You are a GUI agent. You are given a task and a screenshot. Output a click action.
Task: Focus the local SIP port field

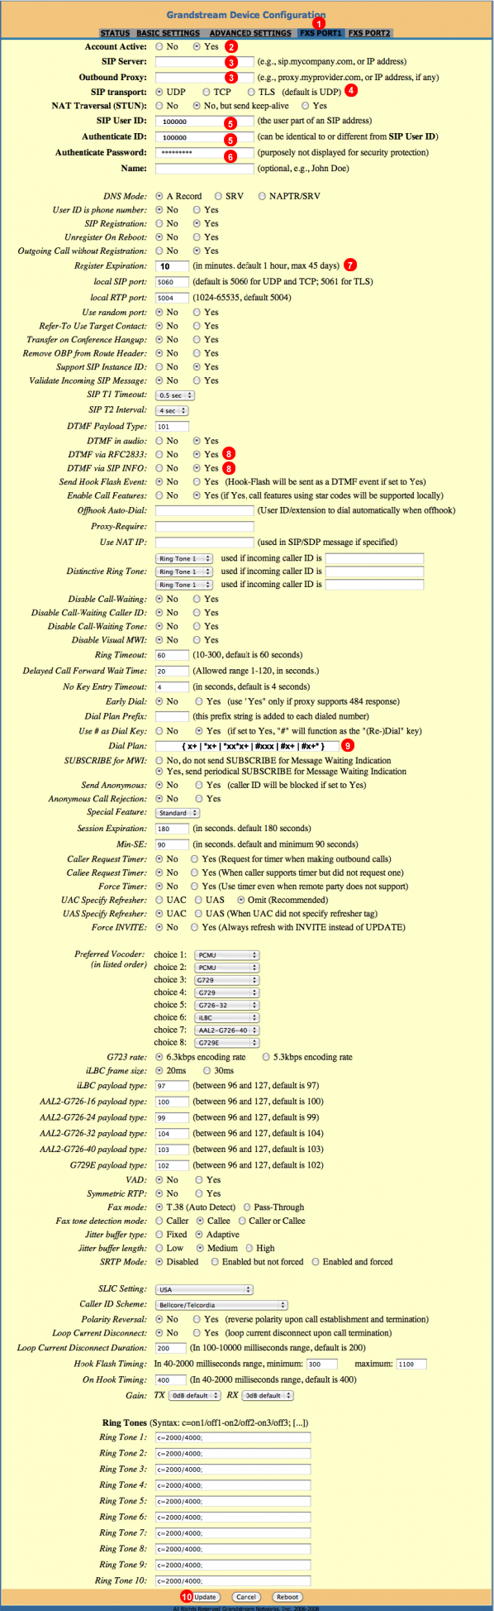pos(172,282)
